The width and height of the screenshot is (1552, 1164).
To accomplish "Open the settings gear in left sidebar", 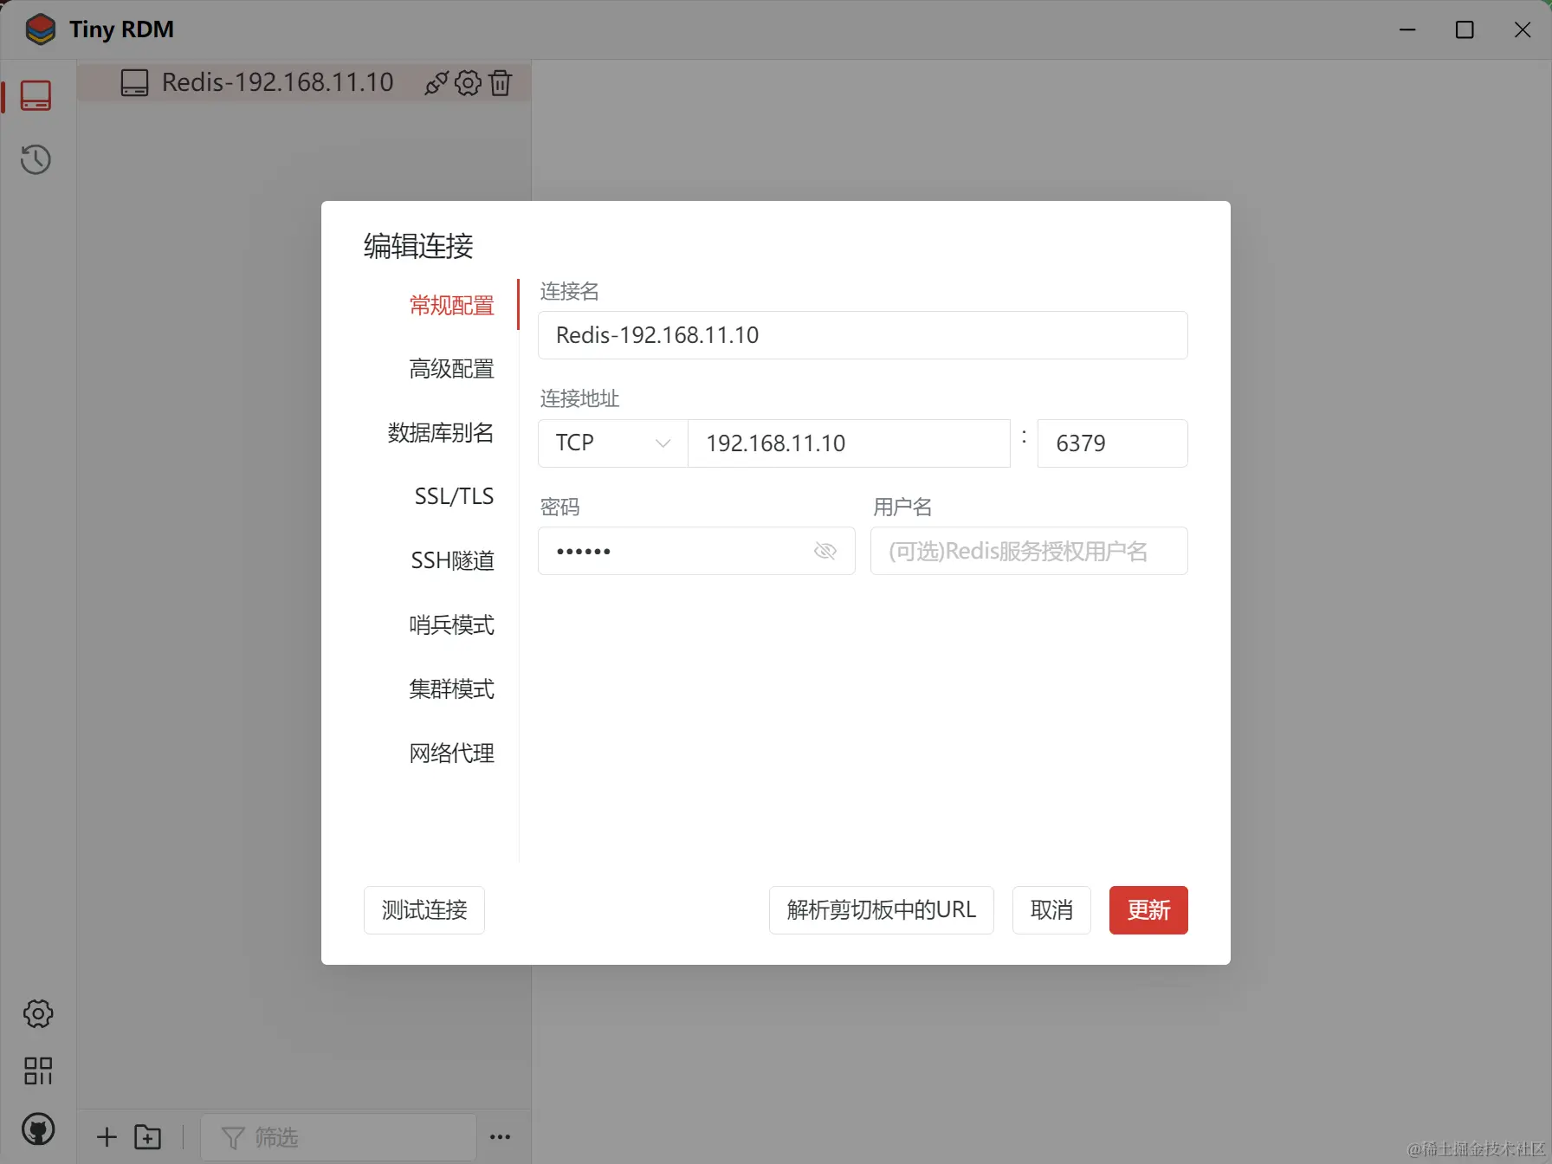I will coord(38,1013).
